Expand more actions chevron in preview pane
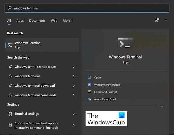 162,106
